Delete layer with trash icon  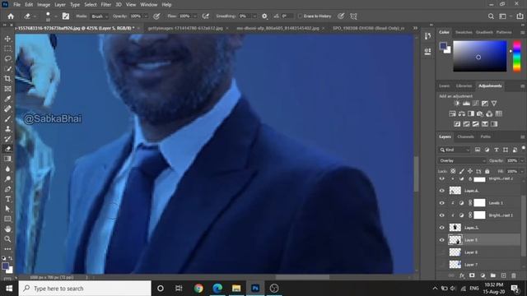(514, 275)
